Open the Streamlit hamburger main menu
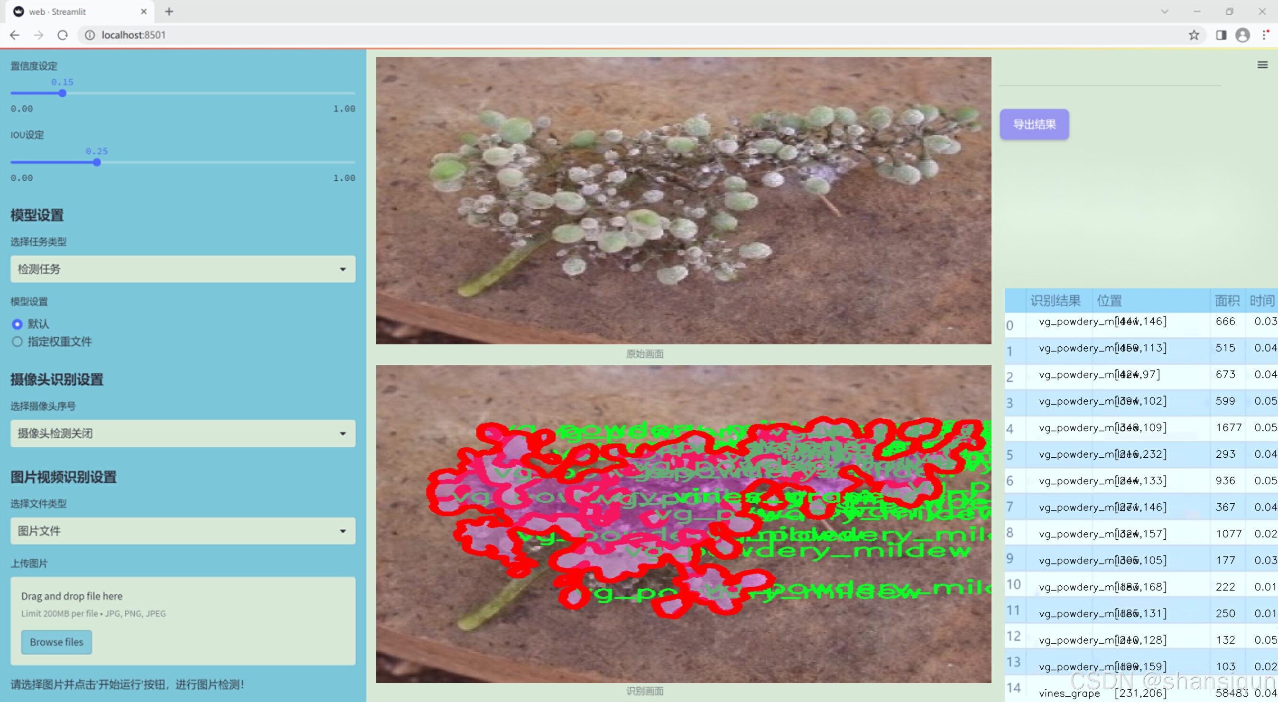The image size is (1278, 702). click(x=1262, y=65)
